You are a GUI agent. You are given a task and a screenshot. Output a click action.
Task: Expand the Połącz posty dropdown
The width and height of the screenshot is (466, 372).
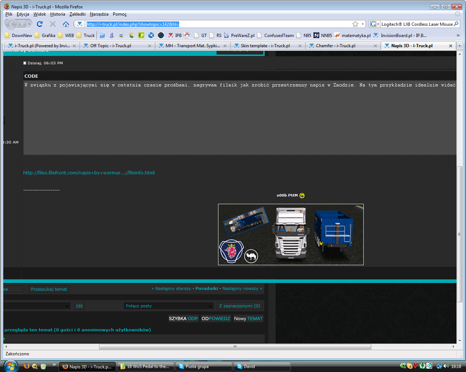point(210,306)
